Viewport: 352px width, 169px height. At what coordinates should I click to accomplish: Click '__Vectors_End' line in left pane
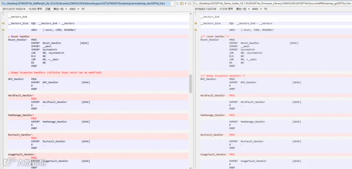(x=18, y=17)
